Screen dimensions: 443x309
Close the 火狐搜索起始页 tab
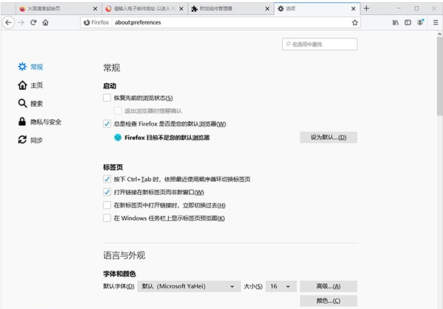pos(95,9)
